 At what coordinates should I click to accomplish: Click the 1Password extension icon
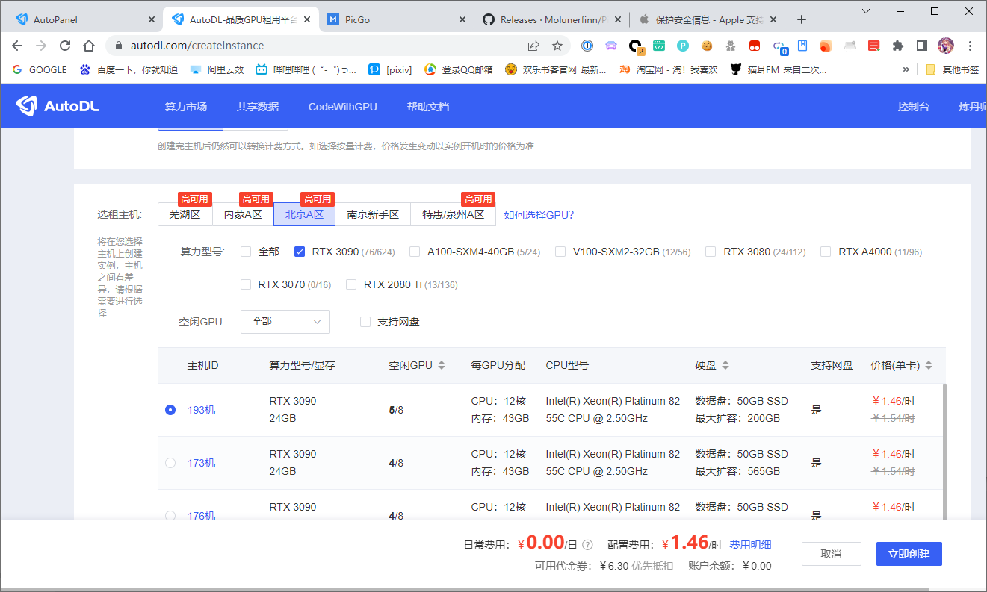[588, 46]
